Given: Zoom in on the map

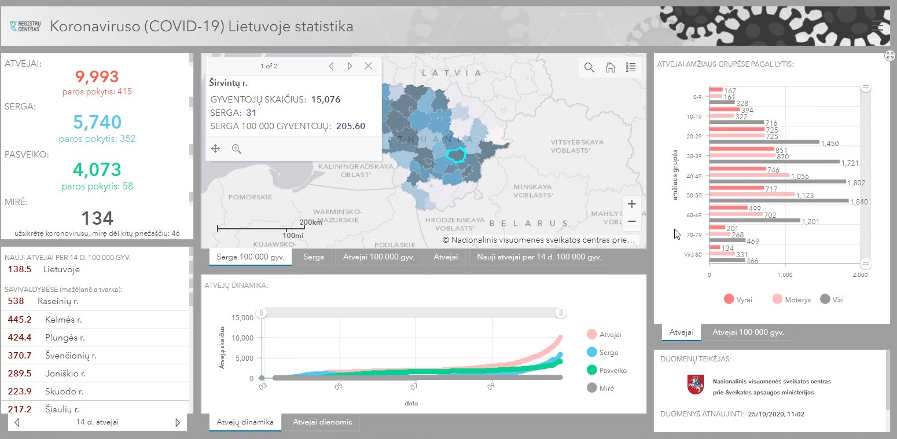Looking at the screenshot, I should [x=631, y=204].
